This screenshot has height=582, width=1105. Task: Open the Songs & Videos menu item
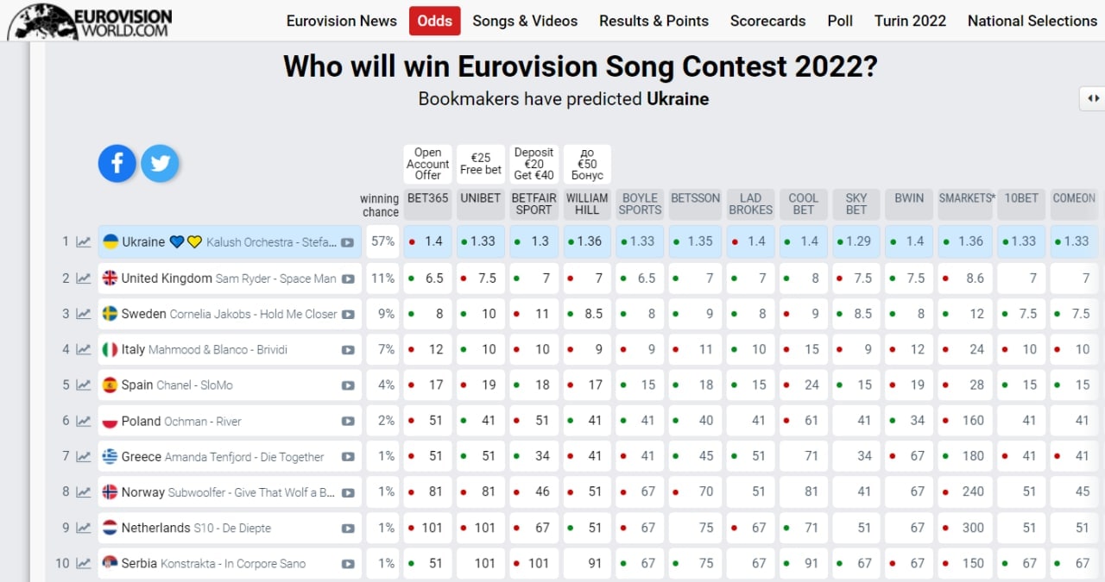(x=525, y=21)
